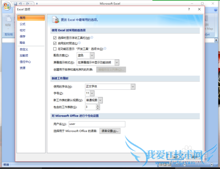Open the 屏幕提示样式 dropdown
This screenshot has height=169, width=220.
[x=117, y=62]
